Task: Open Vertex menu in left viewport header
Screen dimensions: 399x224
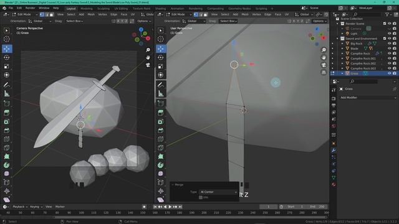Action: coord(102,14)
